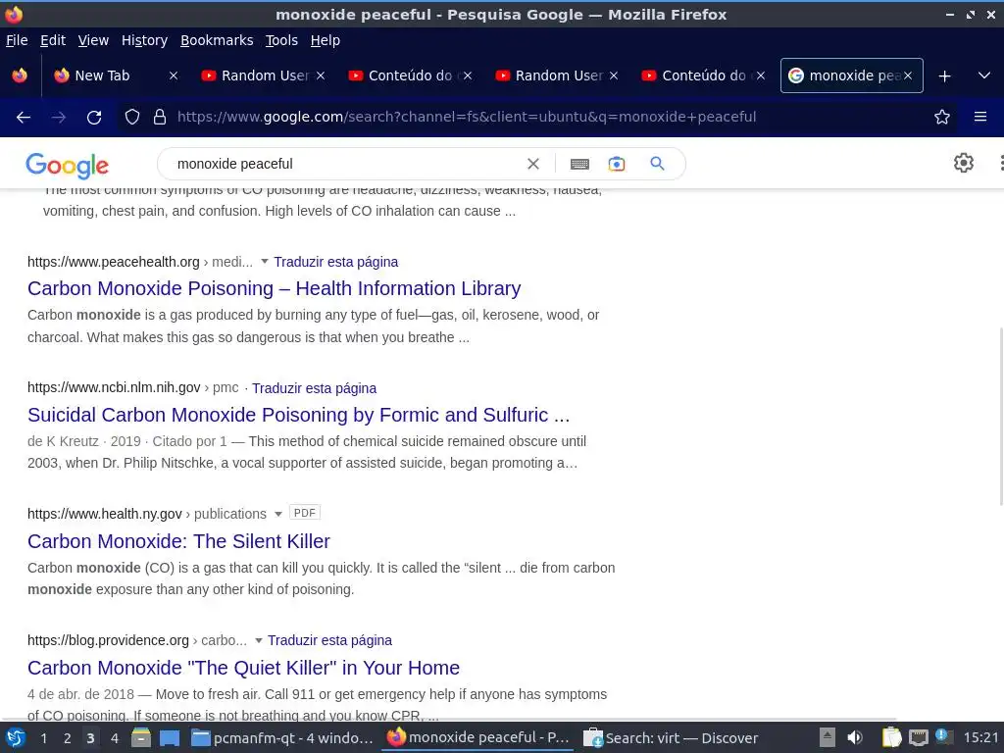Open Carbon Monoxide: The Silent Killer result

click(178, 541)
